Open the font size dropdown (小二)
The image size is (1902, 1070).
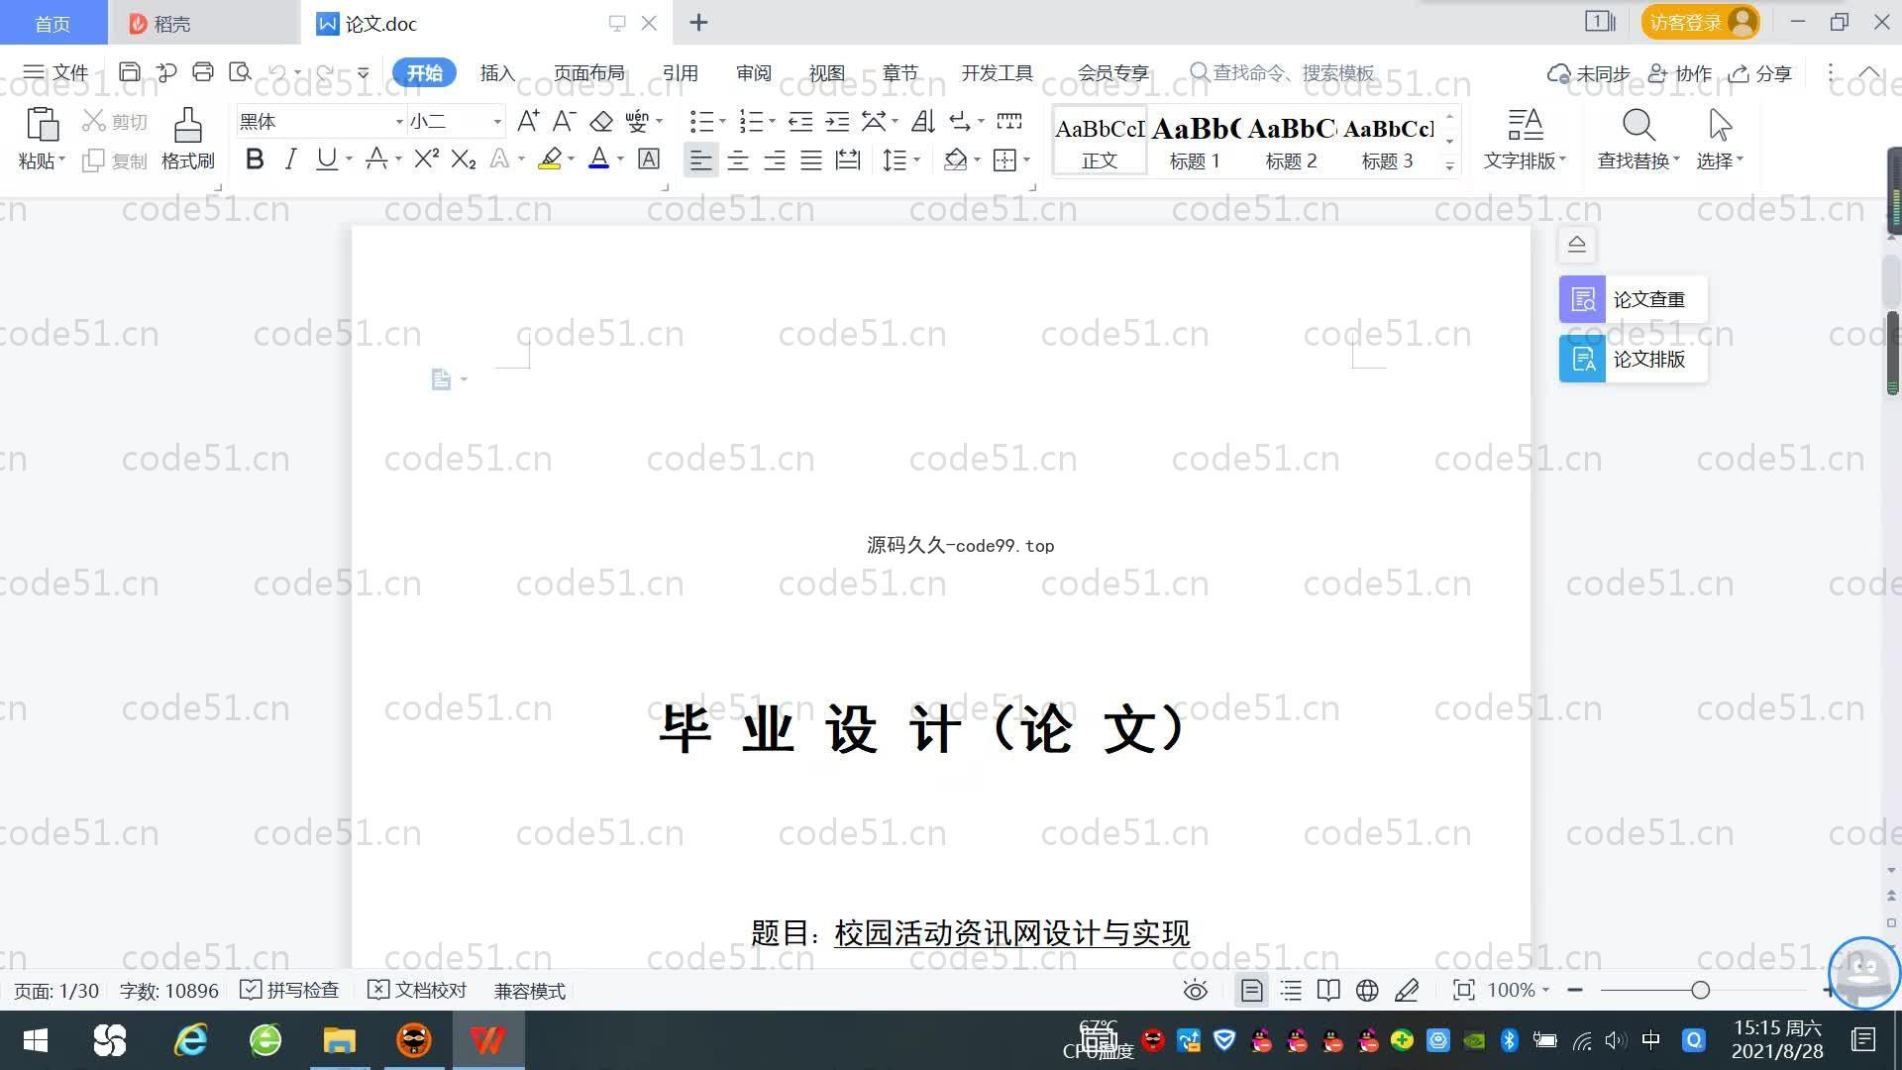click(x=497, y=122)
